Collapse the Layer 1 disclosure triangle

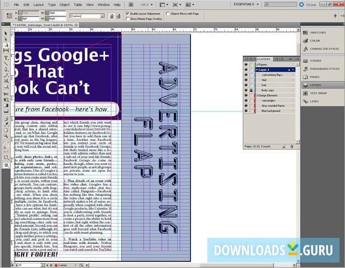click(x=258, y=70)
